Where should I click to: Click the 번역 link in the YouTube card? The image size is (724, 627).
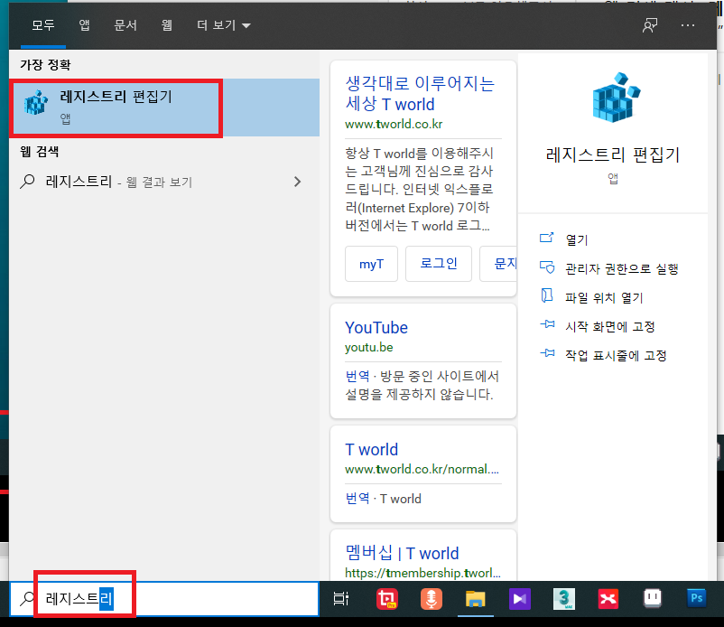357,376
